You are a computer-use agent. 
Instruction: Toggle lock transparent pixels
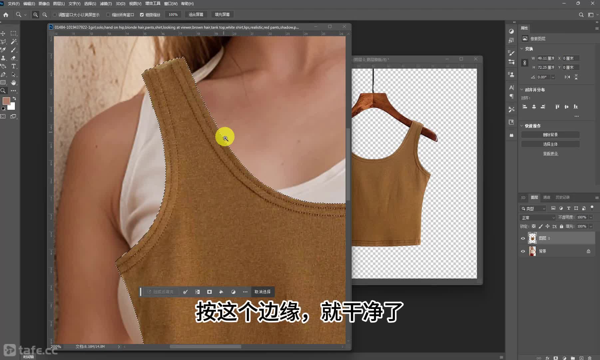pos(534,226)
